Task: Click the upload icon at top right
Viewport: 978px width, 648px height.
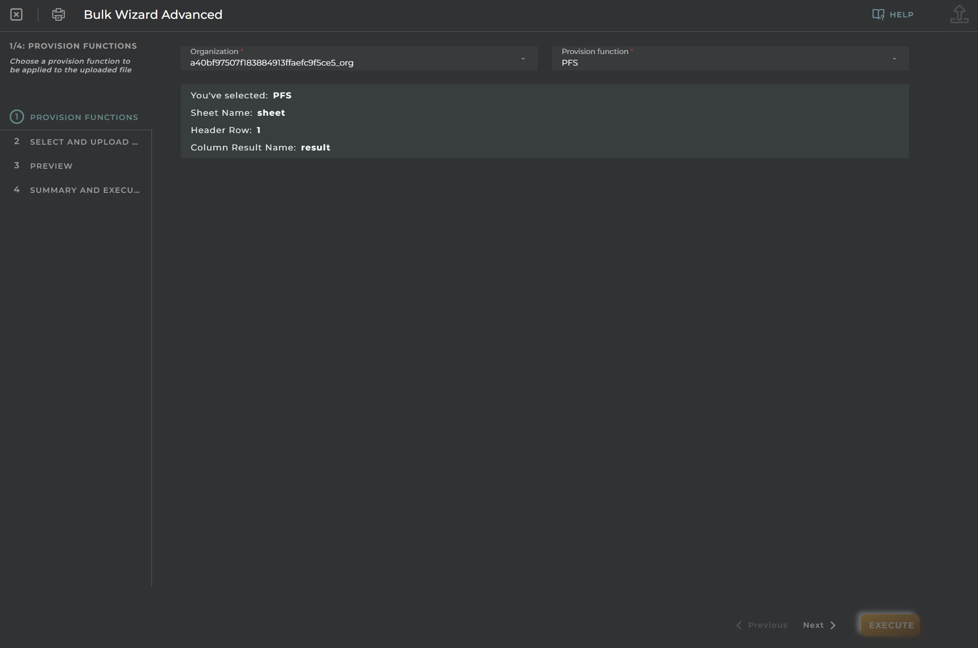Action: click(959, 14)
